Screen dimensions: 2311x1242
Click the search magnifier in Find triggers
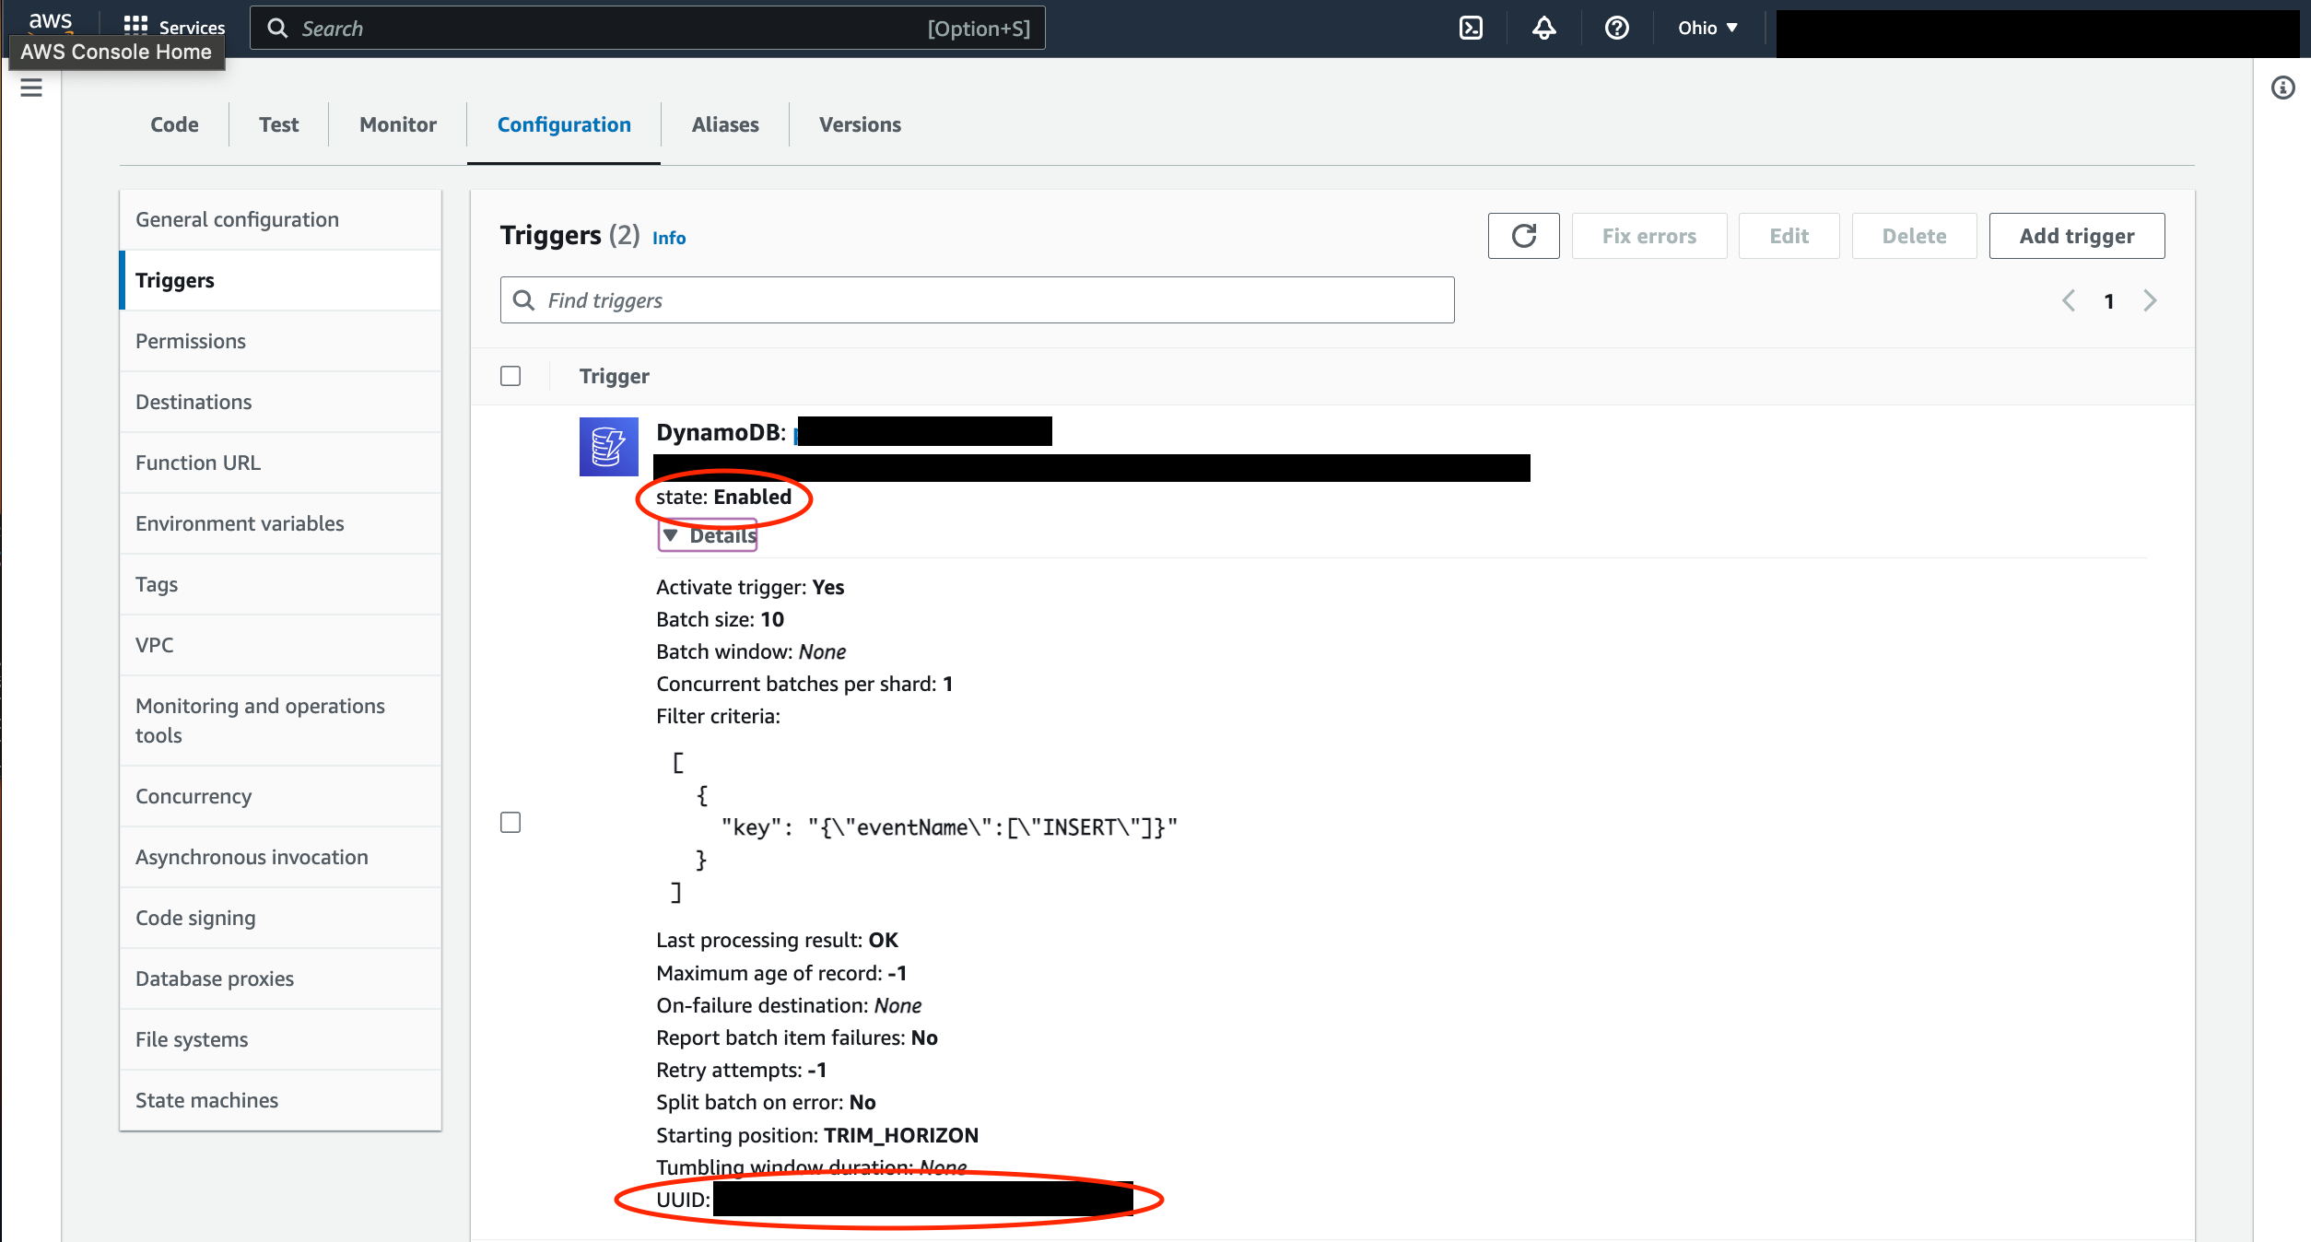click(523, 300)
